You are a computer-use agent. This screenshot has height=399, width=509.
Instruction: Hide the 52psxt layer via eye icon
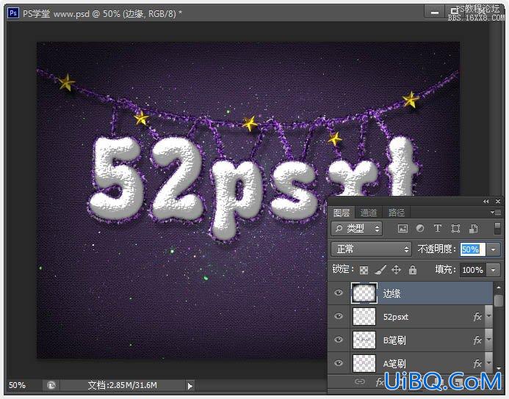pyautogui.click(x=339, y=316)
